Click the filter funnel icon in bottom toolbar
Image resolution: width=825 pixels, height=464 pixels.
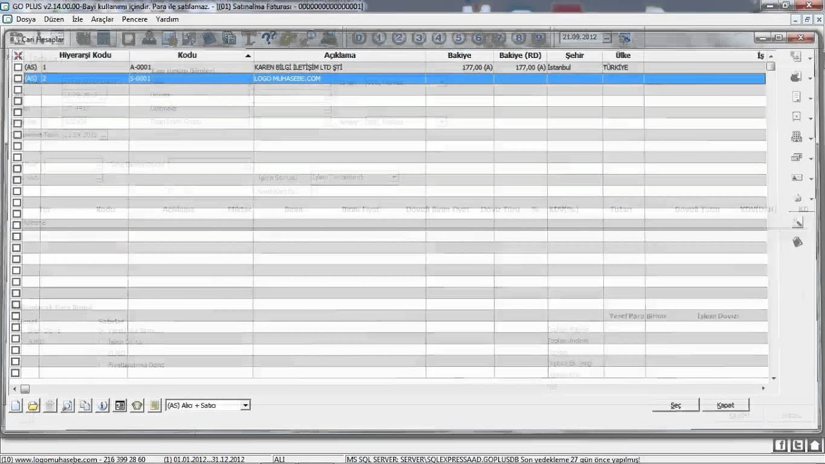(137, 405)
